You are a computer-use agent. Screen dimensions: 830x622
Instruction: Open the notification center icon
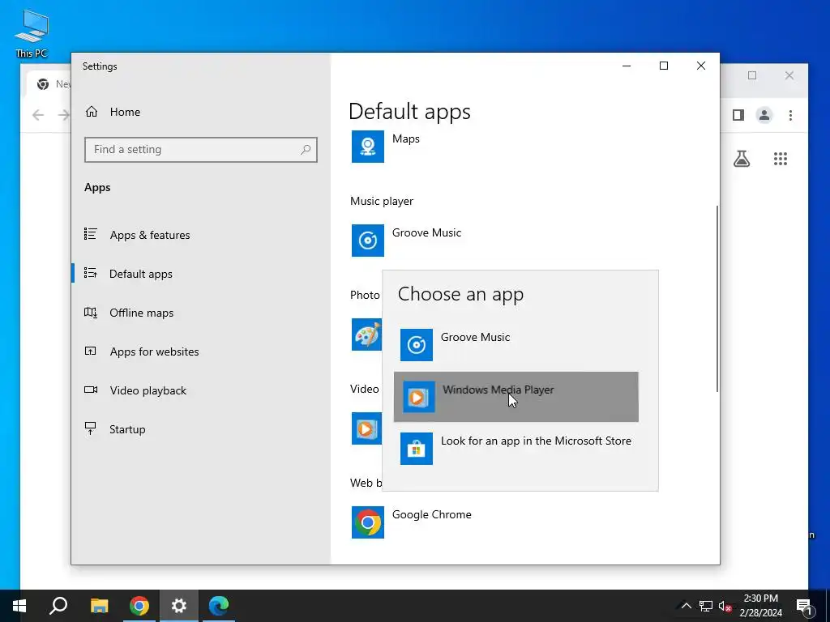click(x=805, y=606)
